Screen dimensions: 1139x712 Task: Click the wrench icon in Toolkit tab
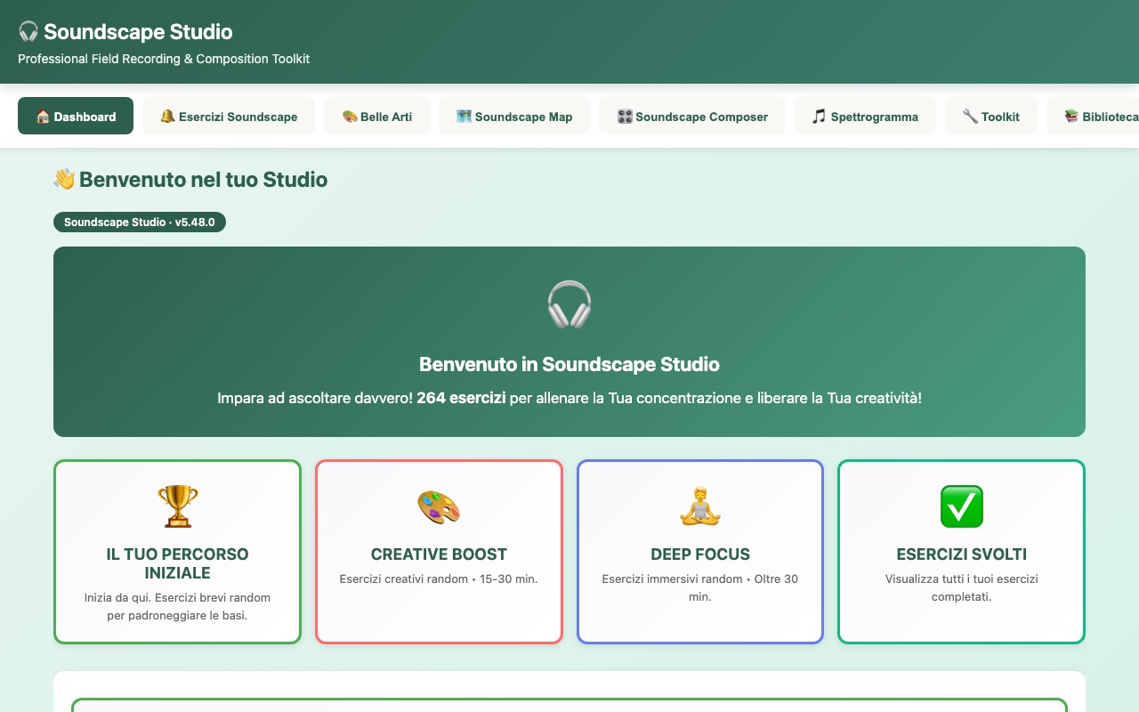point(970,117)
